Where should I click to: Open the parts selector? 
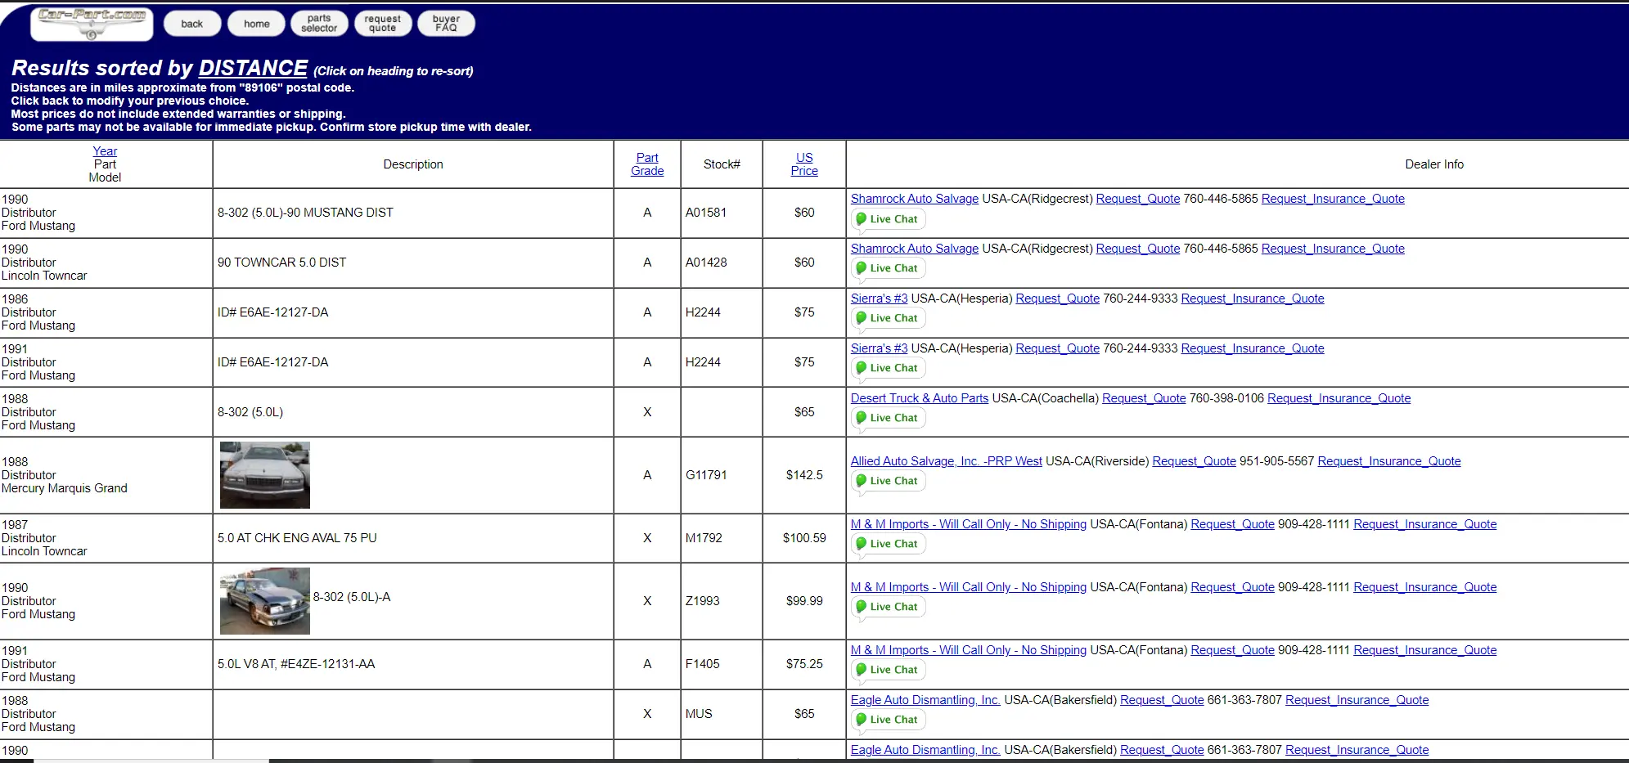[319, 24]
